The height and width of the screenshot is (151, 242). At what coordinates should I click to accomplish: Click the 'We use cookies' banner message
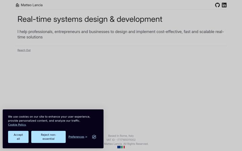pyautogui.click(x=49, y=119)
